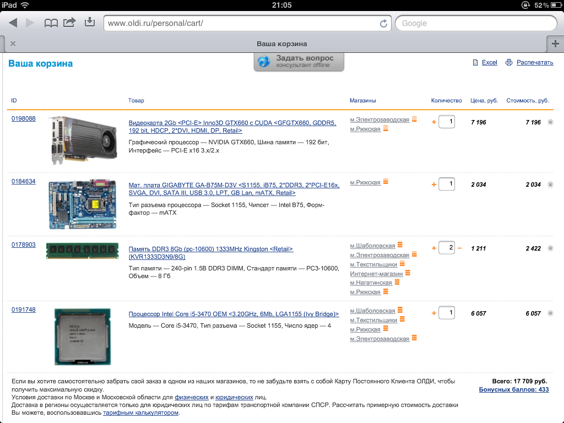Viewport: 564px width, 423px height.
Task: Click the motherboard quantity field
Action: (x=447, y=184)
